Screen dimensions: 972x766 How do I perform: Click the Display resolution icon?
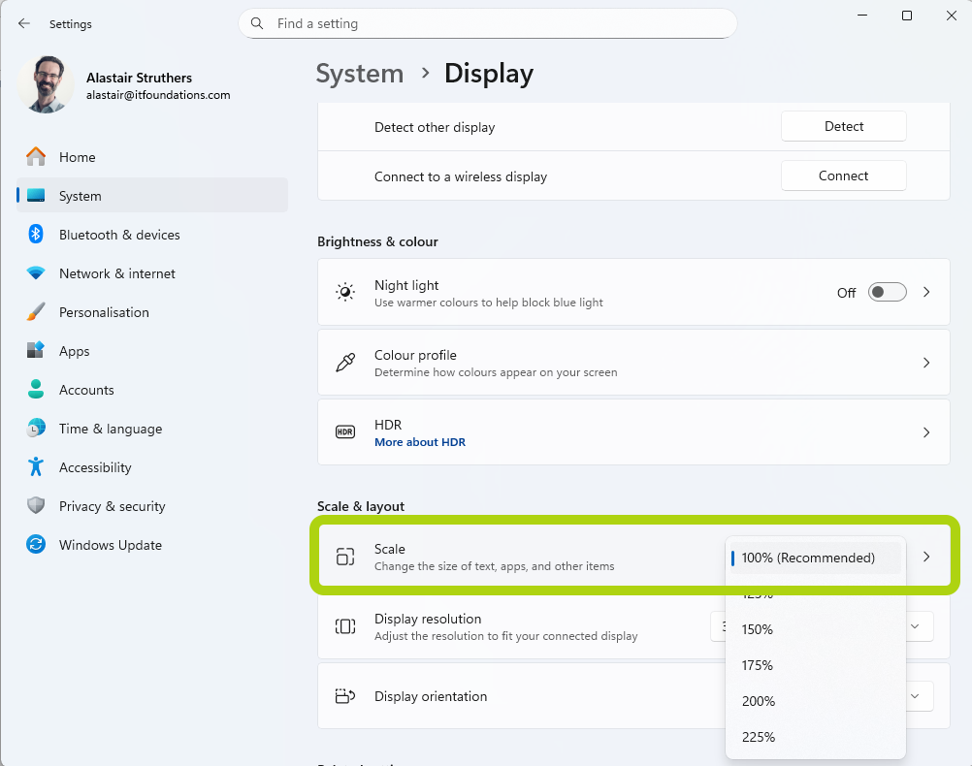pos(345,626)
